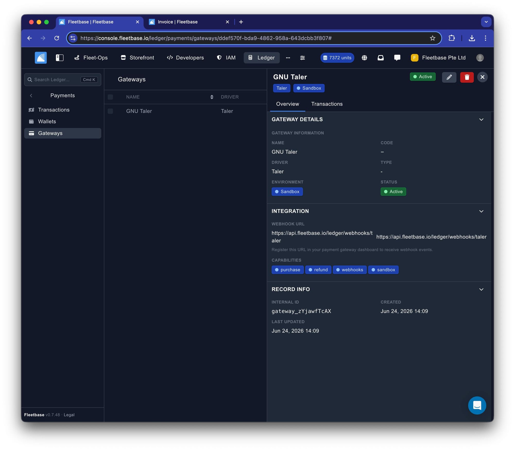Open Fleet-Ops module
This screenshot has height=450, width=515.
click(91, 58)
